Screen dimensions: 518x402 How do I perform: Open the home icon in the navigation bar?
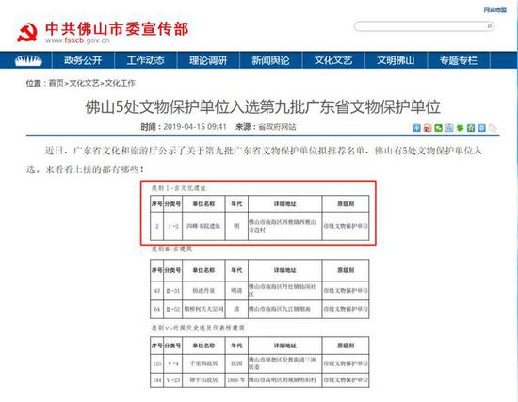28,61
